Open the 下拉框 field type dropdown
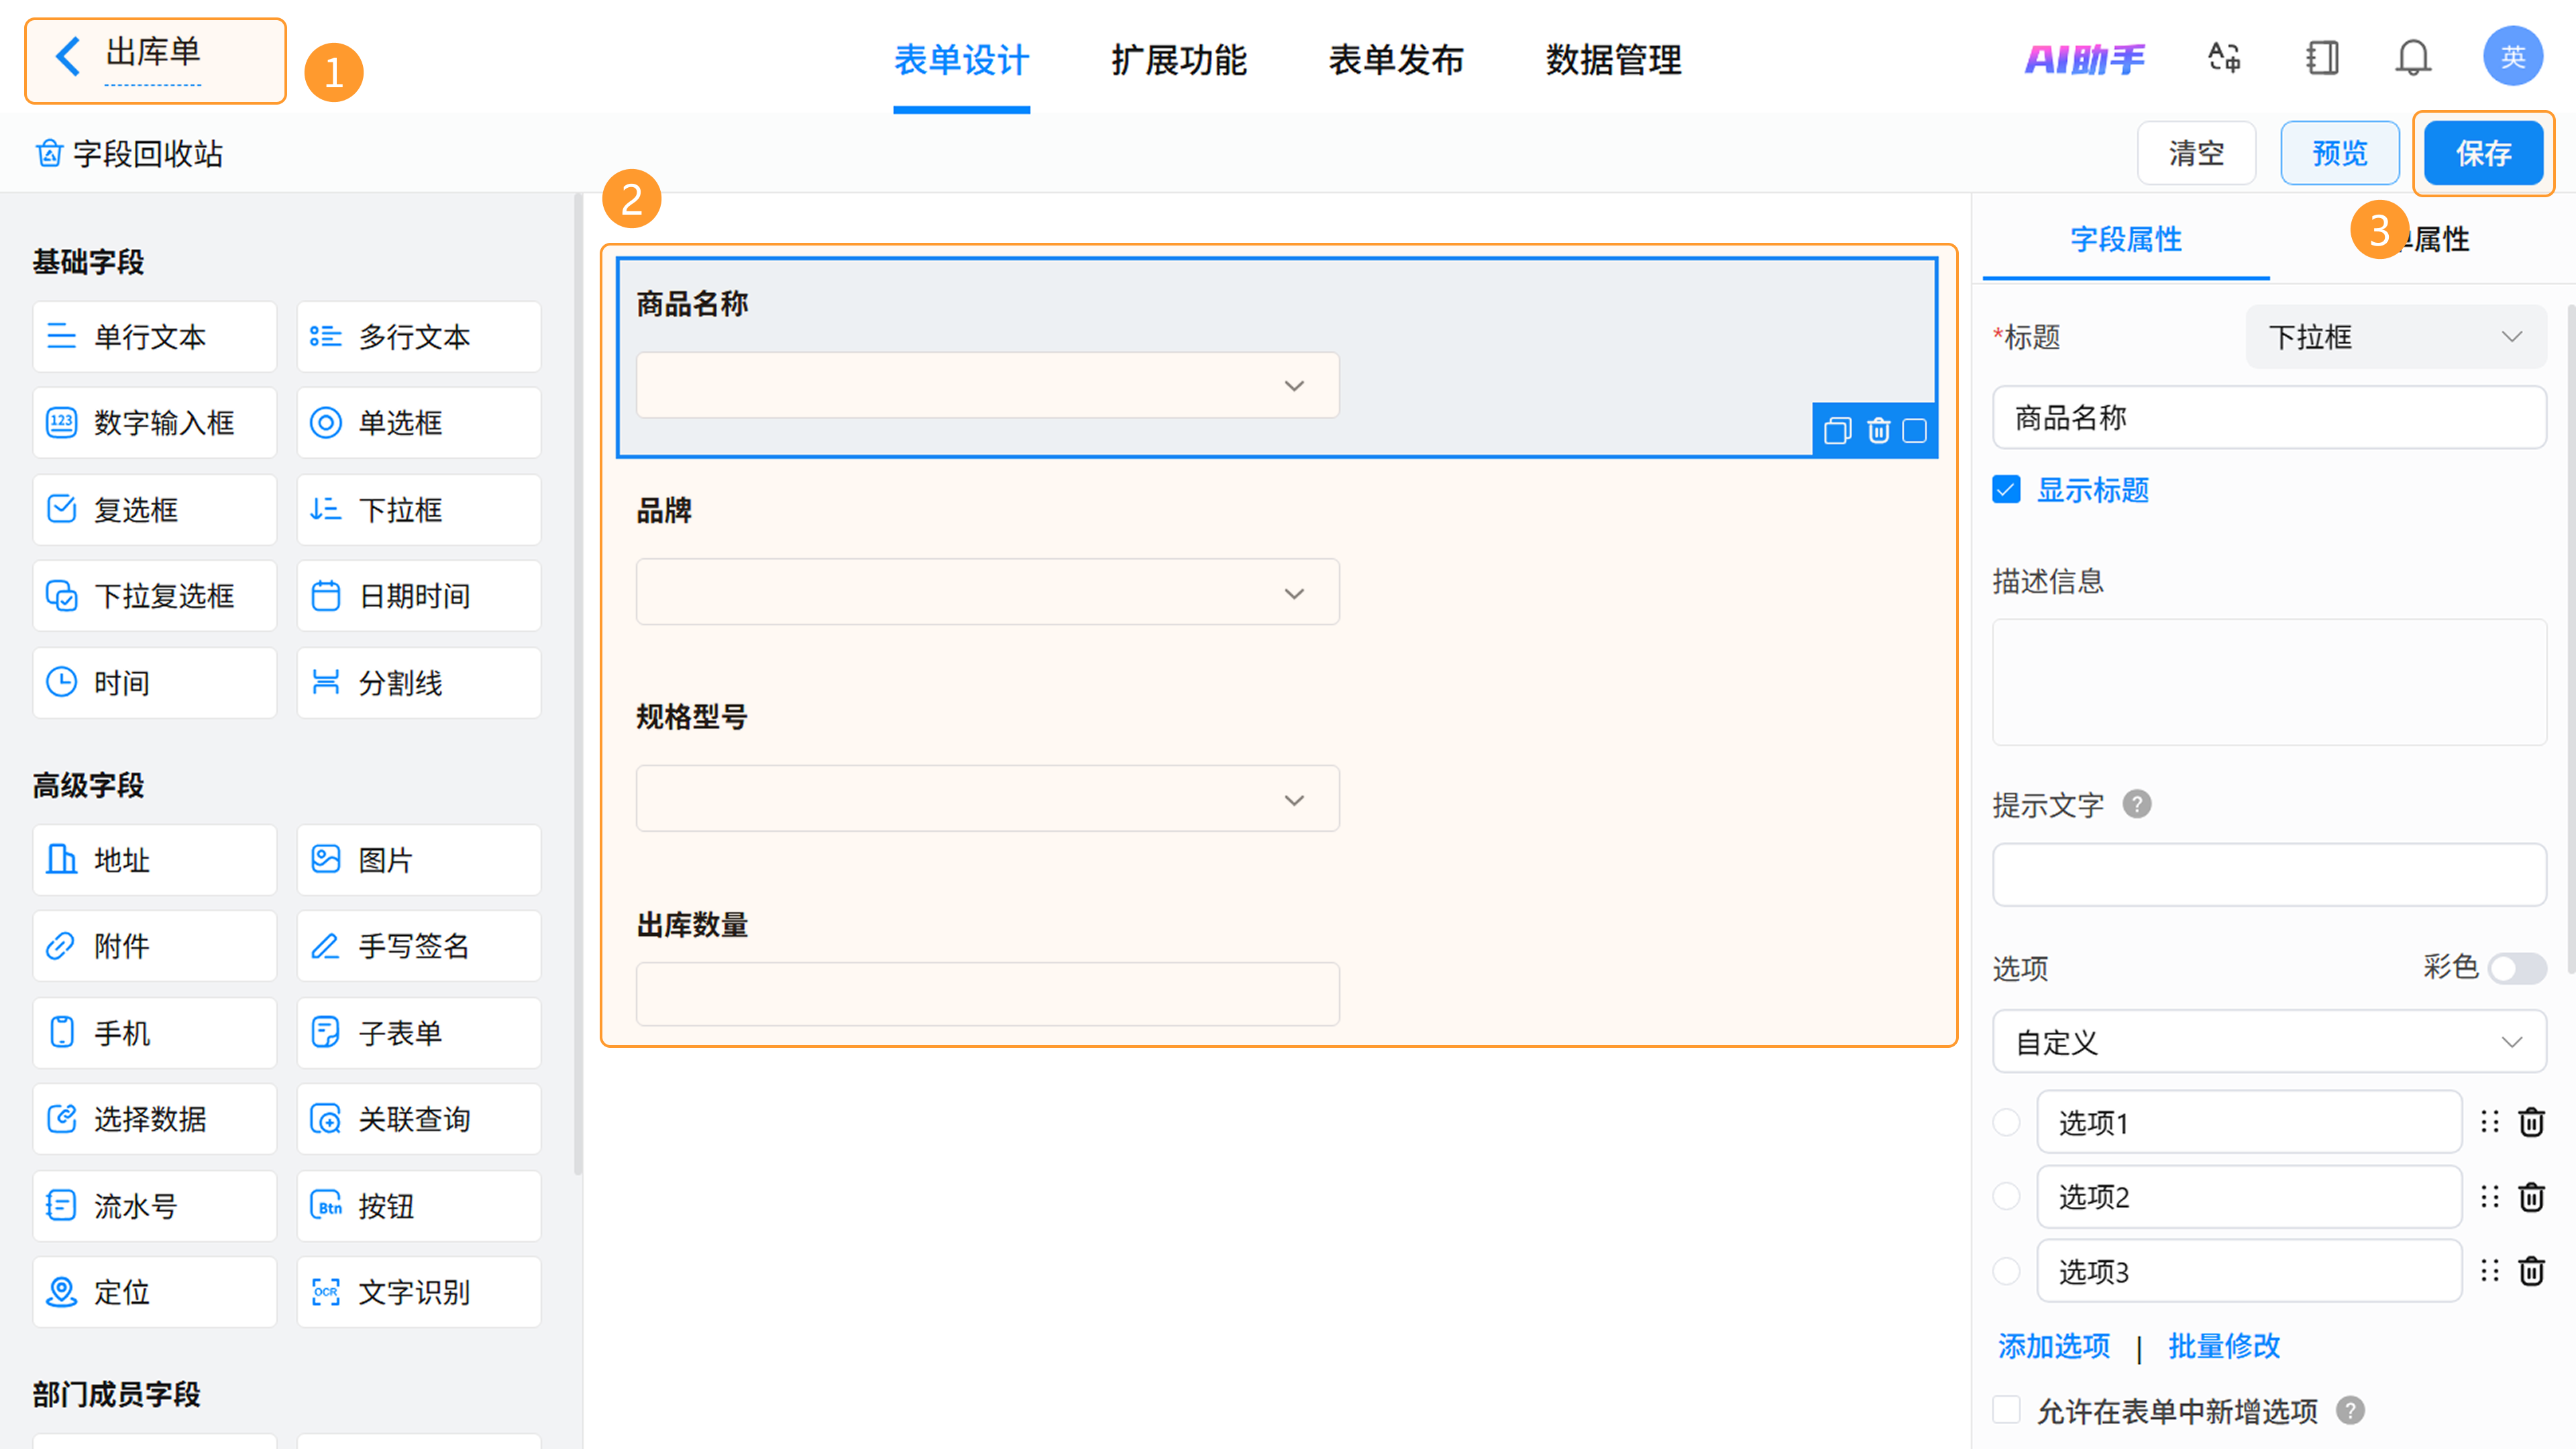Image resolution: width=2576 pixels, height=1449 pixels. click(x=2395, y=337)
